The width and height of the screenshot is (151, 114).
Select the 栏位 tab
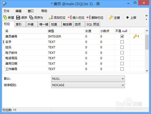point(8,24)
